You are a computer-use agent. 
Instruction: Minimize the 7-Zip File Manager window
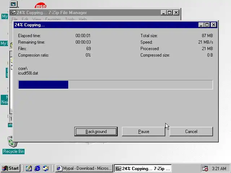(x=164, y=13)
